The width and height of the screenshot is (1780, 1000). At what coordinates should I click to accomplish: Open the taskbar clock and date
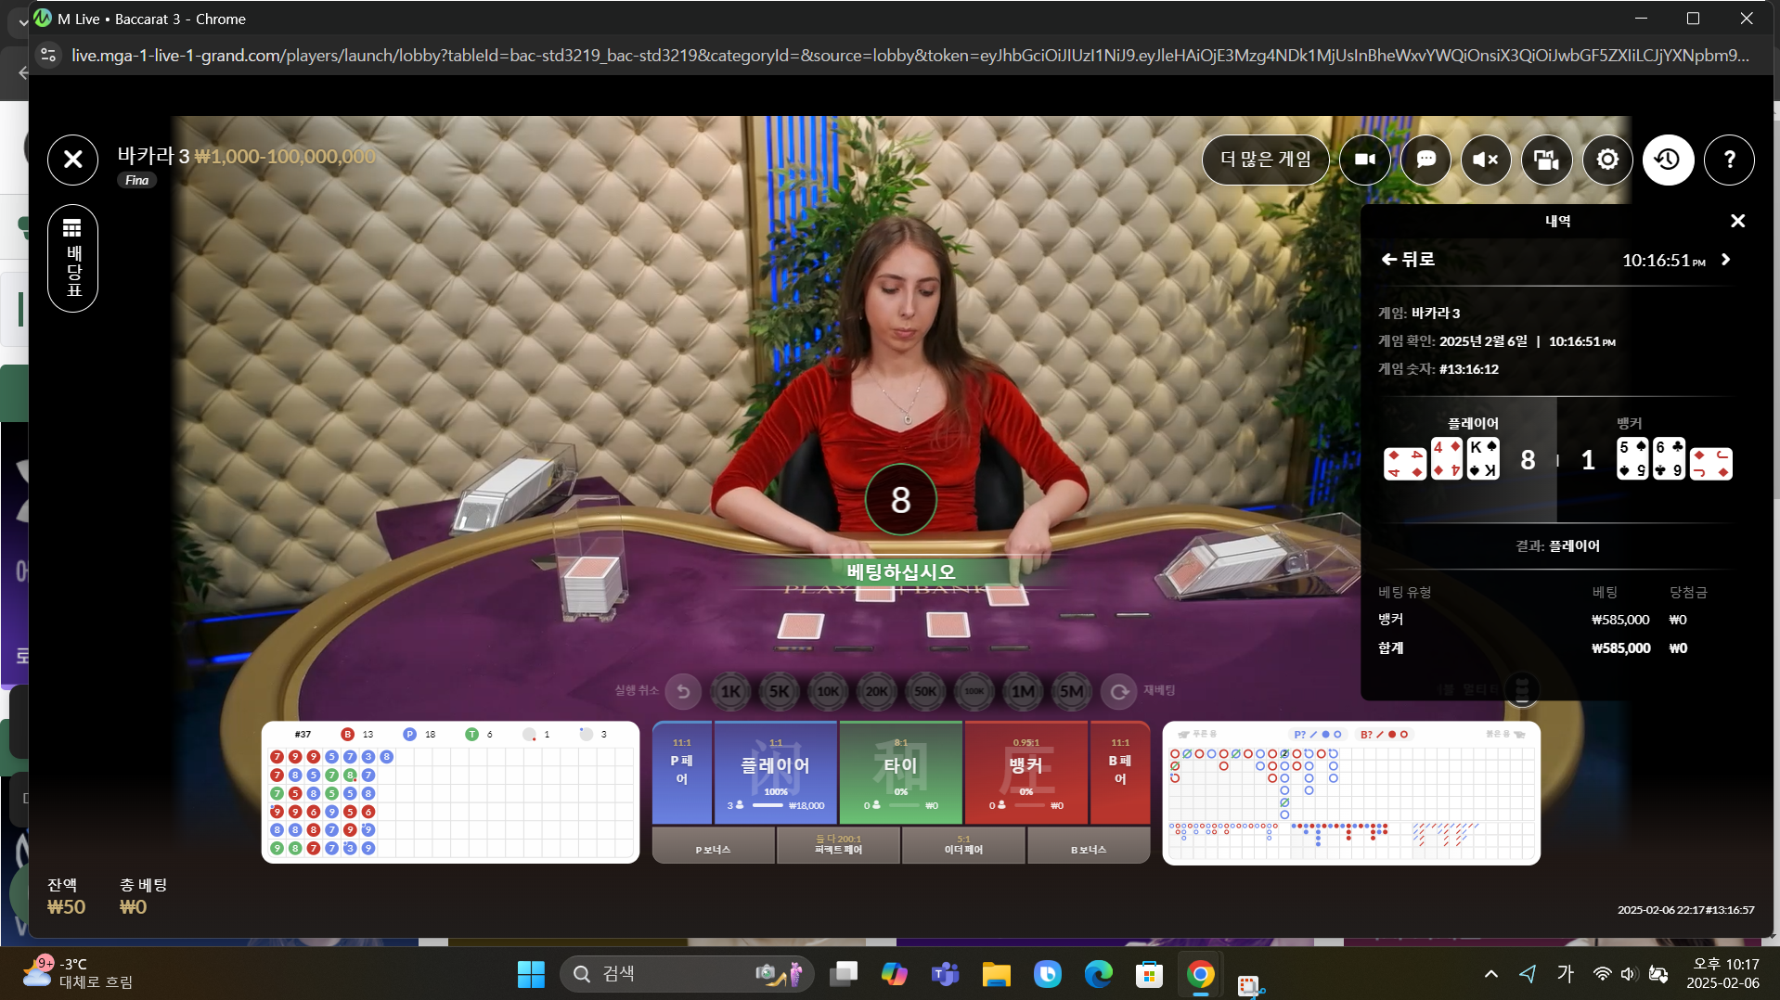[1723, 974]
